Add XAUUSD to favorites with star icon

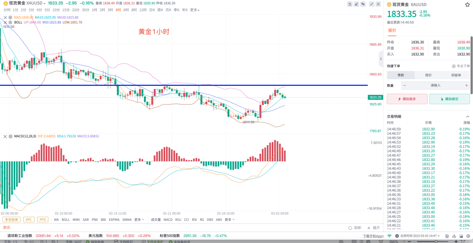click(467, 4)
